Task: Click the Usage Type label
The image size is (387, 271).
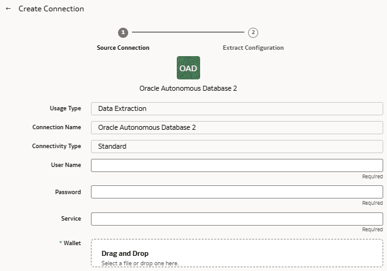Action: pos(66,108)
